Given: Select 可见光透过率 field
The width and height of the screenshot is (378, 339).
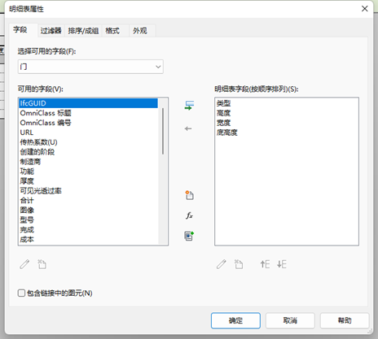Looking at the screenshot, I should [x=88, y=191].
